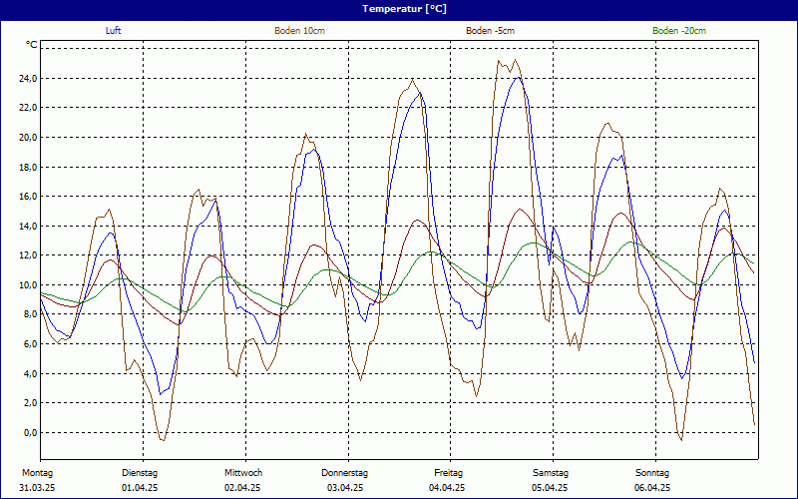
Task: Click the date 31.03.25
Action: [x=37, y=488]
